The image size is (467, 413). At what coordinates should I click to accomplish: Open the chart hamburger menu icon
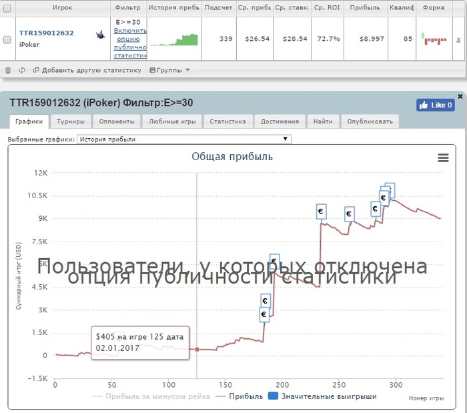443,158
